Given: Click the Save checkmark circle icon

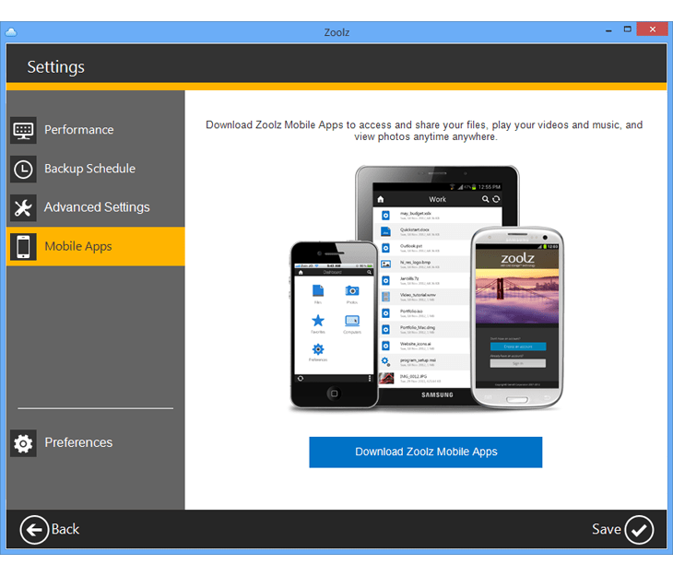Looking at the screenshot, I should coord(639,530).
